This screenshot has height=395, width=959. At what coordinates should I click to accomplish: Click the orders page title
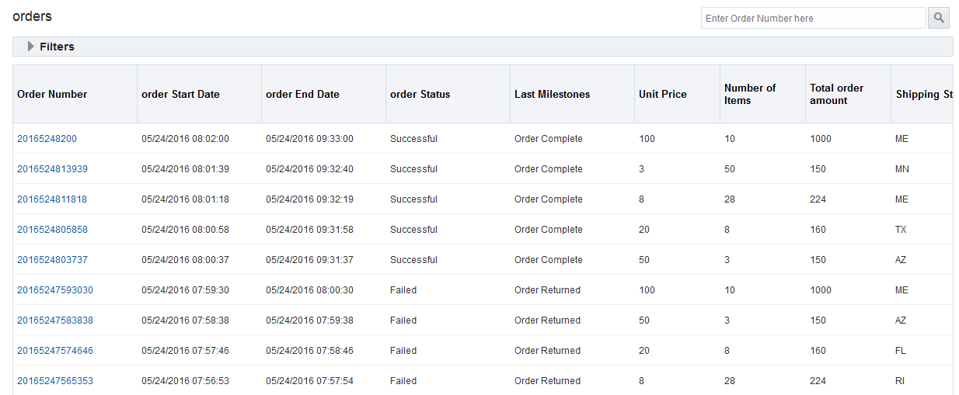pyautogui.click(x=32, y=16)
